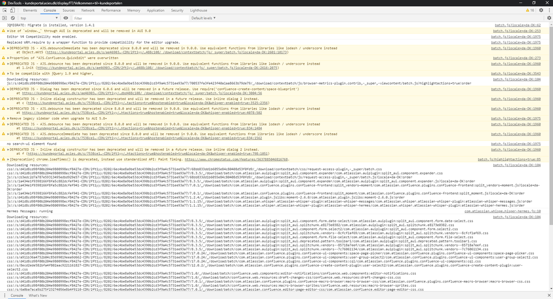
Task: Show the console sidebar icon
Action: 4,18
